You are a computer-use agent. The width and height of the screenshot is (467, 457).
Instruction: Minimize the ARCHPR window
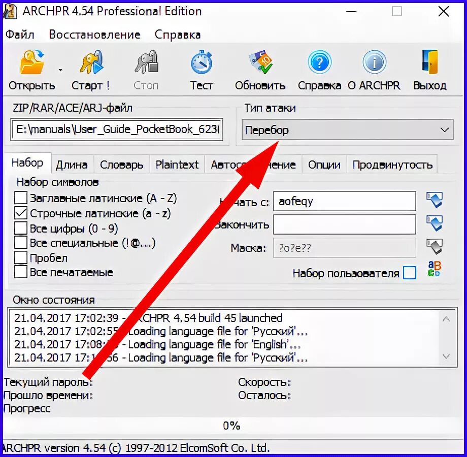pyautogui.click(x=351, y=12)
